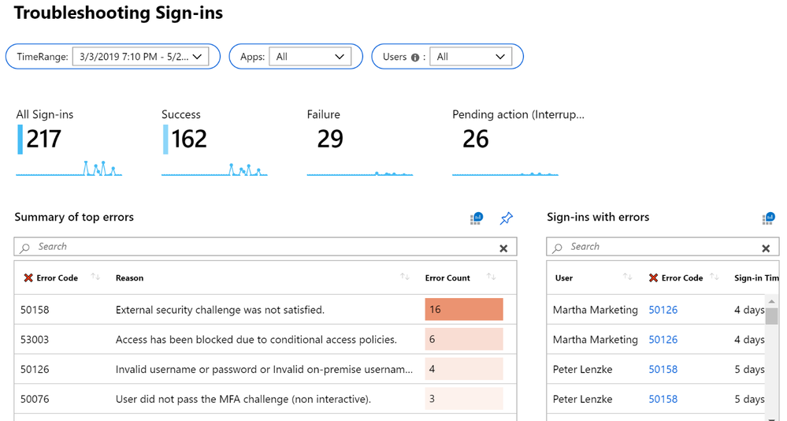
Task: Click the Error Count bar showing 16
Action: 463,310
